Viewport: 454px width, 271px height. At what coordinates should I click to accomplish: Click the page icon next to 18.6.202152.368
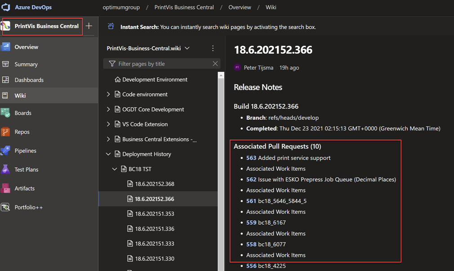[130, 184]
